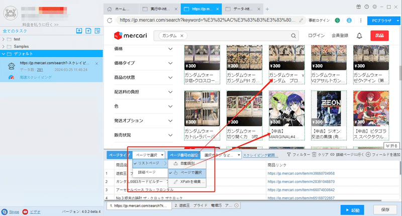Click the blue round toolbar icon

(x=349, y=21)
